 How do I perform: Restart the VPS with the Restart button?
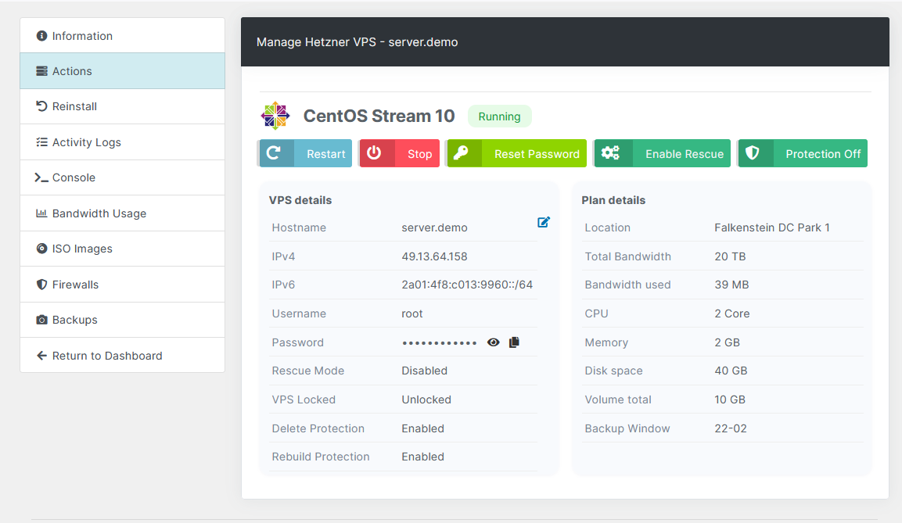[x=305, y=153]
